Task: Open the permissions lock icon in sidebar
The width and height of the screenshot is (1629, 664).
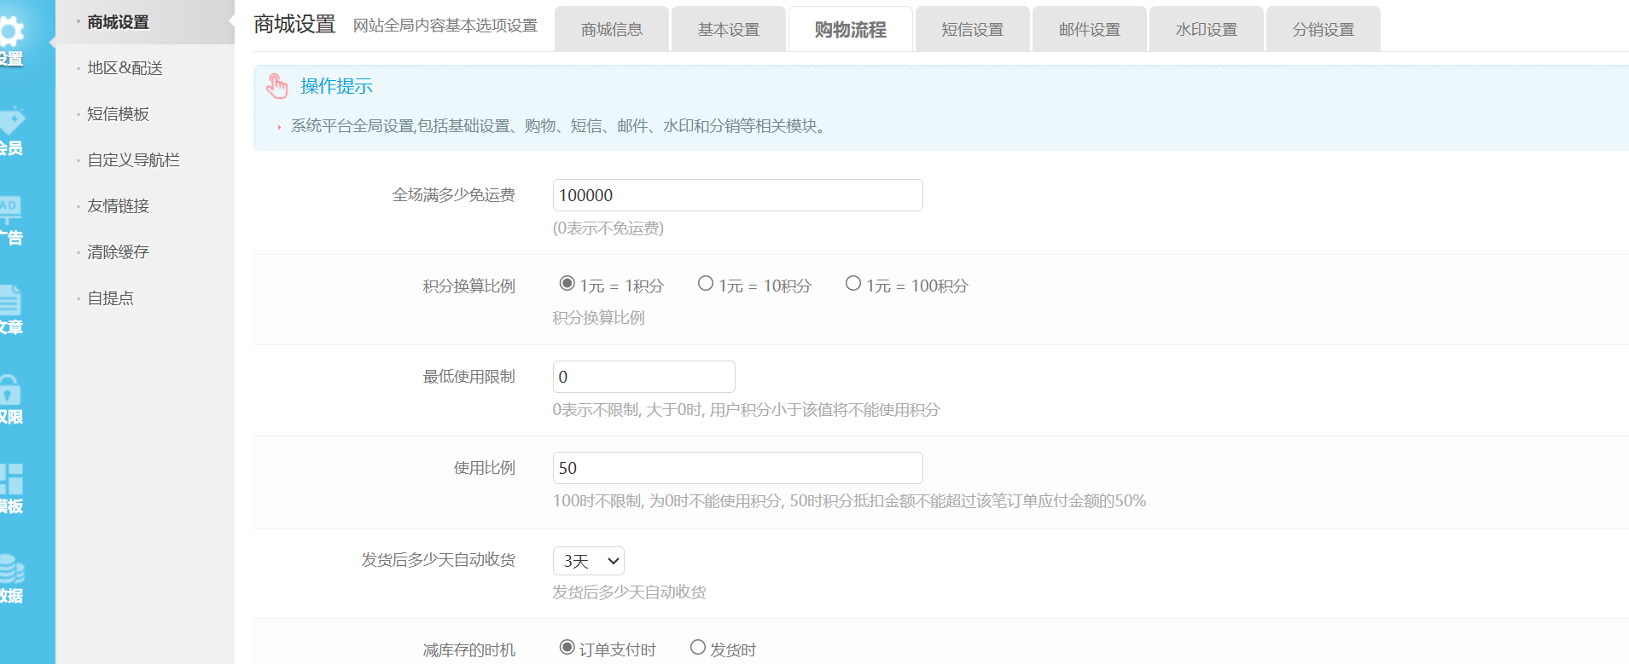Action: [10, 389]
